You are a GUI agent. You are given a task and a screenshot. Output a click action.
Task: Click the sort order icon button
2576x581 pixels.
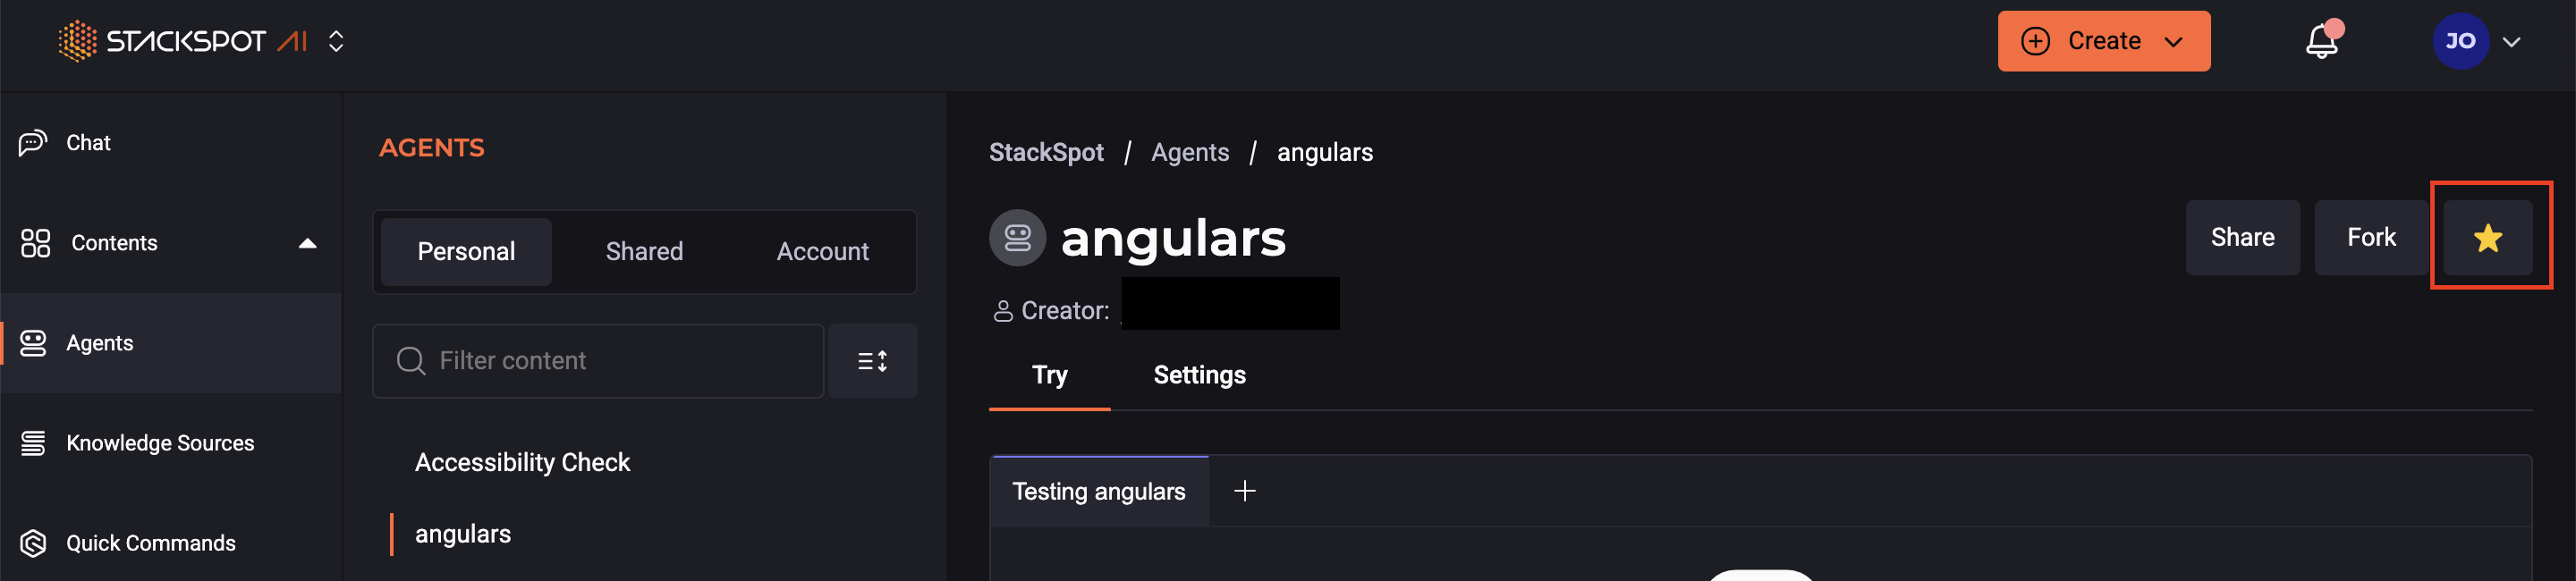coord(872,361)
